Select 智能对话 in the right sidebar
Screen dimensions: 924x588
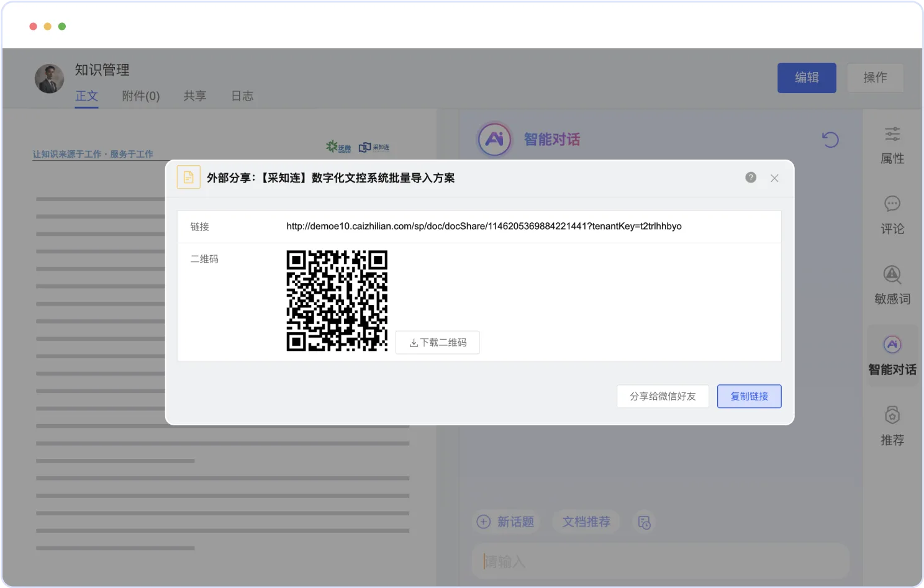point(892,356)
